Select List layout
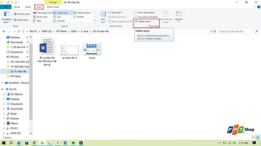This screenshot has width=261, height=146. (x=57, y=17)
